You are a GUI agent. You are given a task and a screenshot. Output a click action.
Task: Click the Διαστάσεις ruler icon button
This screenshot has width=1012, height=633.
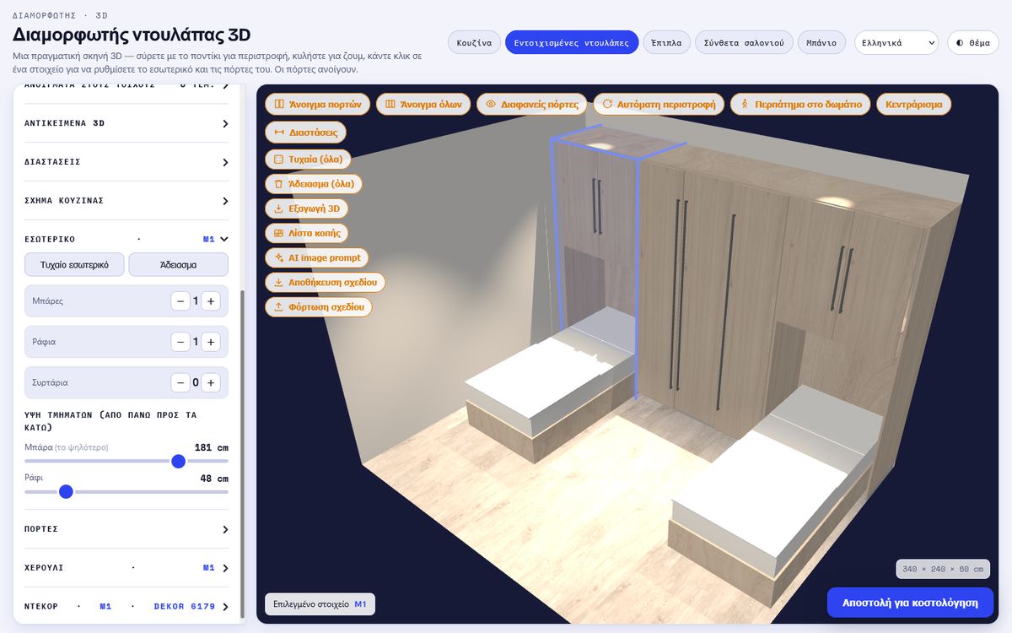point(306,133)
